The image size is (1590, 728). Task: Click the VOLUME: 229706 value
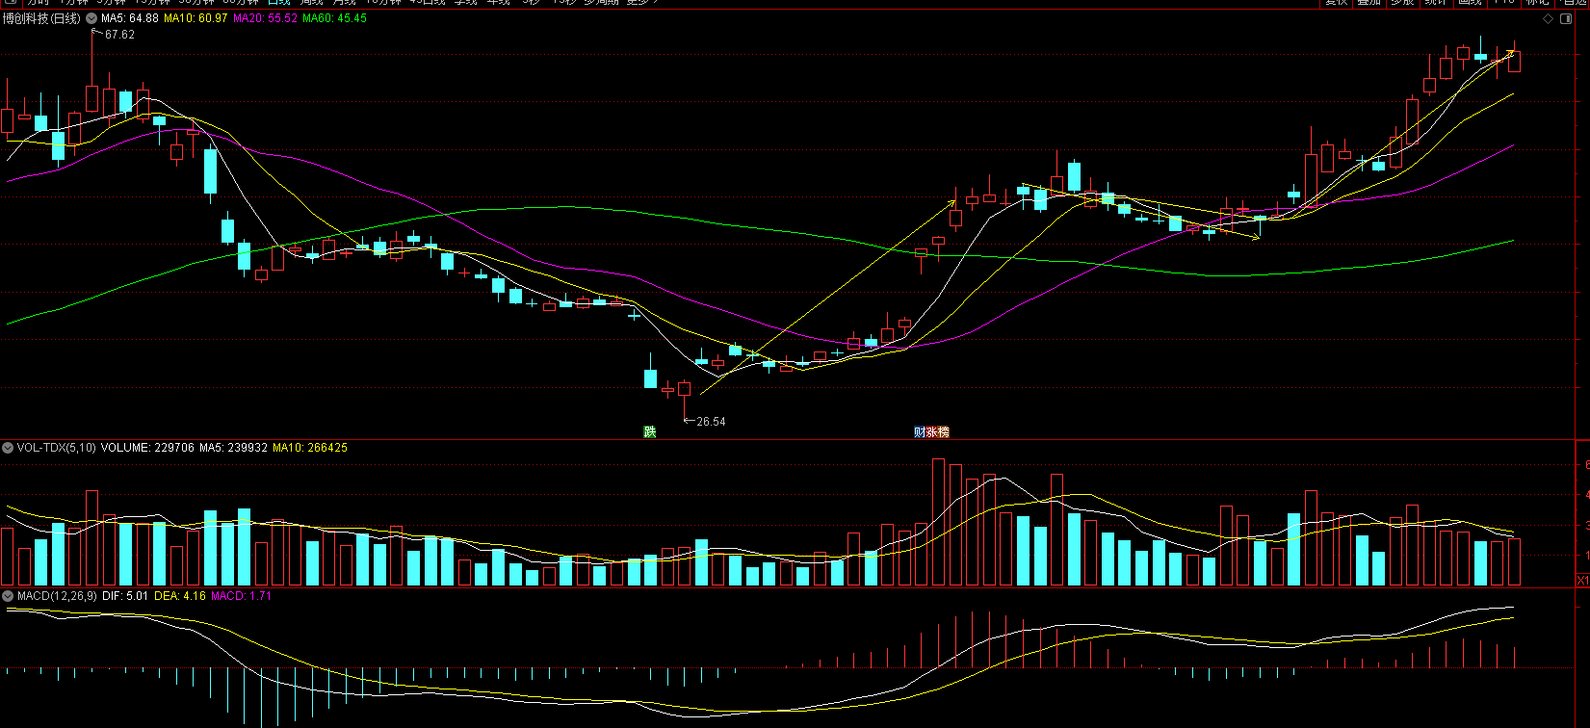click(x=147, y=448)
